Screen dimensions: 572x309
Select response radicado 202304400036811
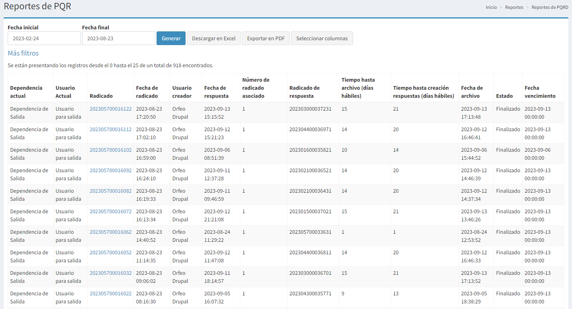[310, 252]
